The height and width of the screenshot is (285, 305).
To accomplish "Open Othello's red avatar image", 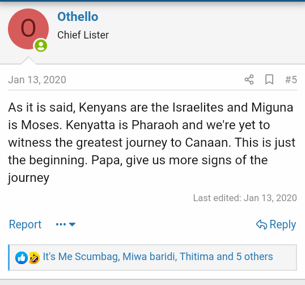I will coord(28,29).
